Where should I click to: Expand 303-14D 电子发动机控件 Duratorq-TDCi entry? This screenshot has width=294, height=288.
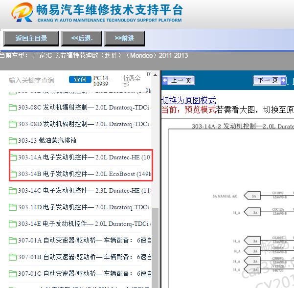(x=85, y=207)
